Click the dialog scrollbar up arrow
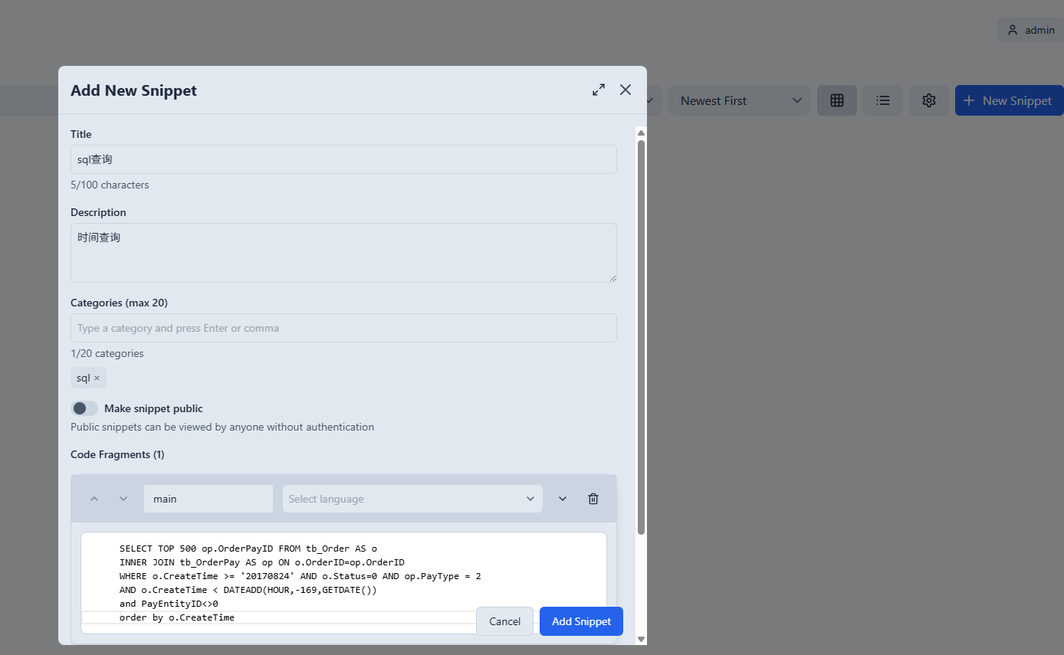This screenshot has width=1064, height=655. pos(642,133)
